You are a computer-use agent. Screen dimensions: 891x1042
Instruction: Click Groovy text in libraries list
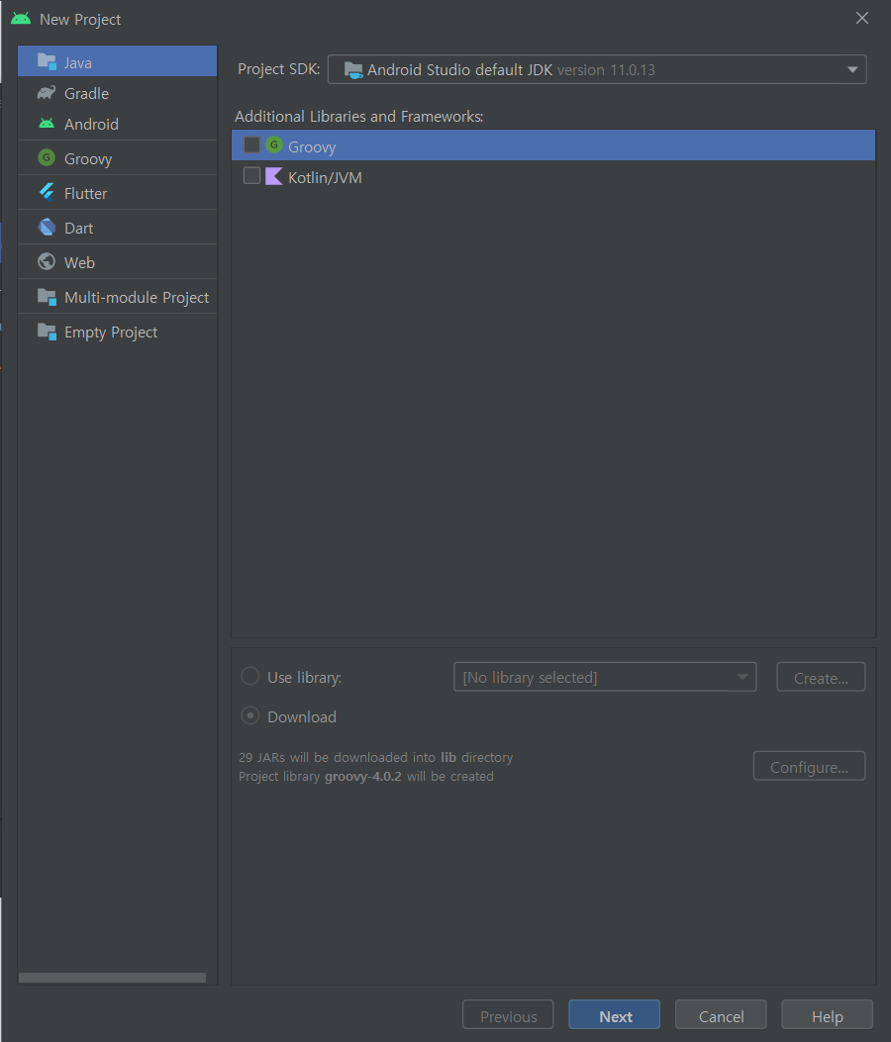(x=312, y=146)
